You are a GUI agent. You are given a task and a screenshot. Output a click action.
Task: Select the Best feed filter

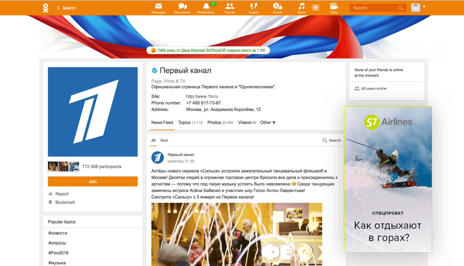coord(164,140)
